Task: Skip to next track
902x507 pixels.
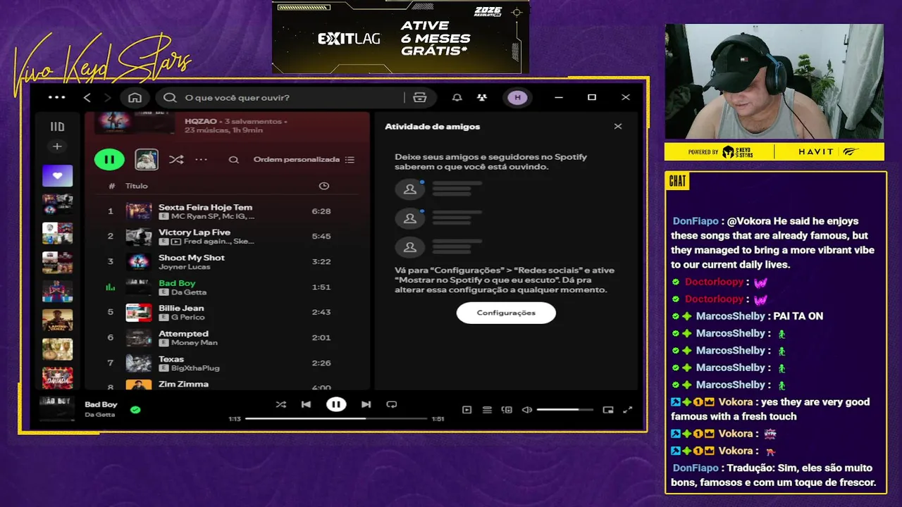Action: click(x=366, y=404)
